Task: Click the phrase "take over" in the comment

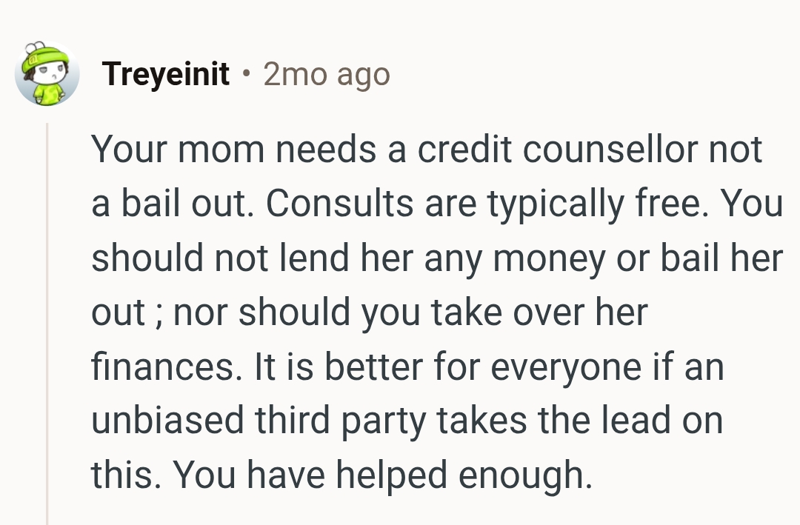Action: tap(499, 313)
